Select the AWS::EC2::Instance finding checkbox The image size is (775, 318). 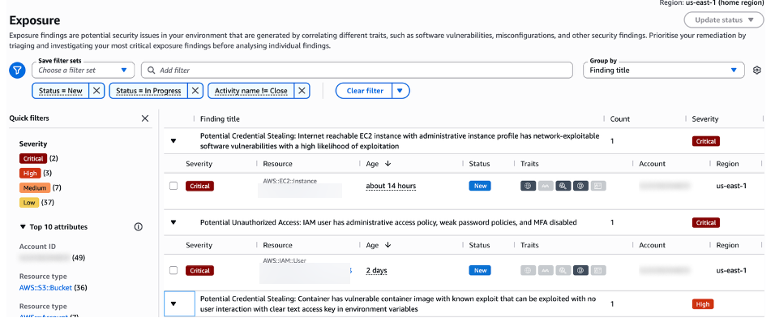[x=173, y=186]
